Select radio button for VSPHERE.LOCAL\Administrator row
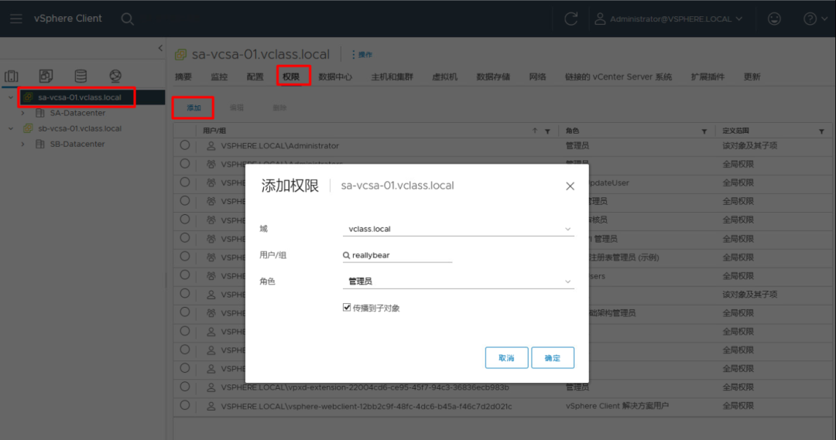The height and width of the screenshot is (440, 836). click(184, 145)
